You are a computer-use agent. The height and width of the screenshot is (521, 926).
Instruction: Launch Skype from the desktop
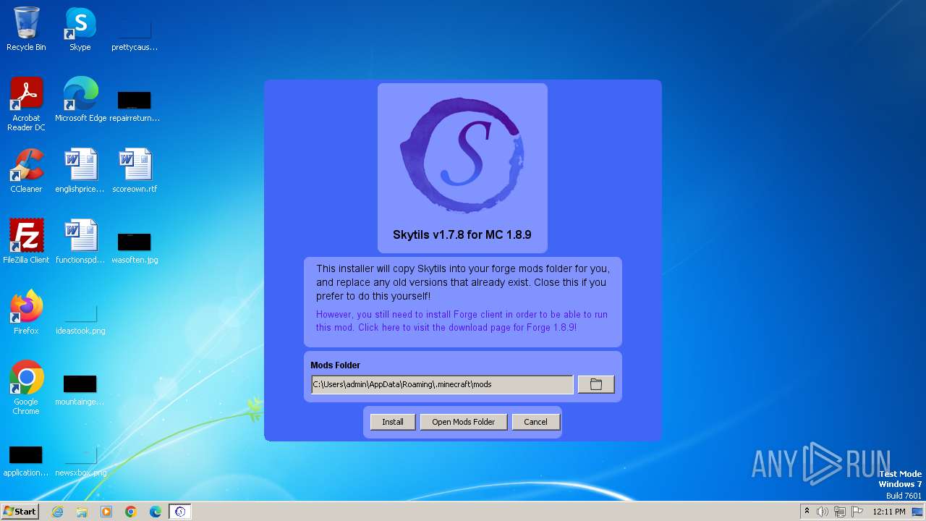pyautogui.click(x=80, y=29)
